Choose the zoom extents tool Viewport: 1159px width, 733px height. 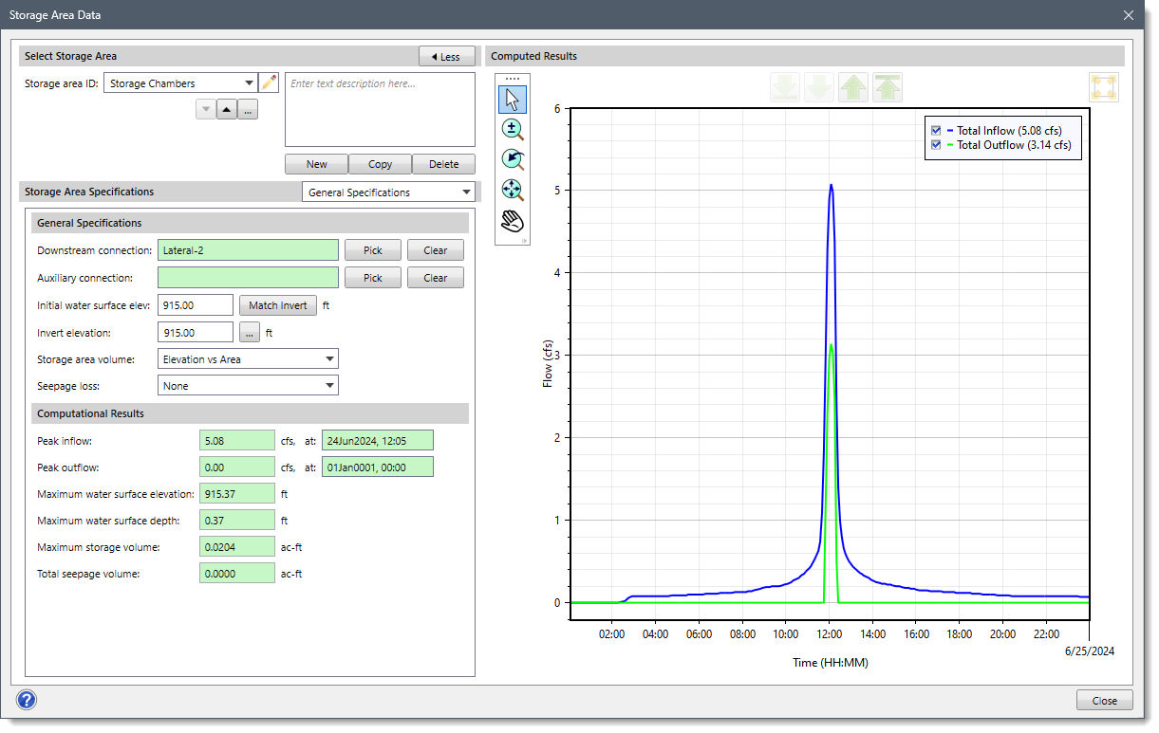point(513,190)
